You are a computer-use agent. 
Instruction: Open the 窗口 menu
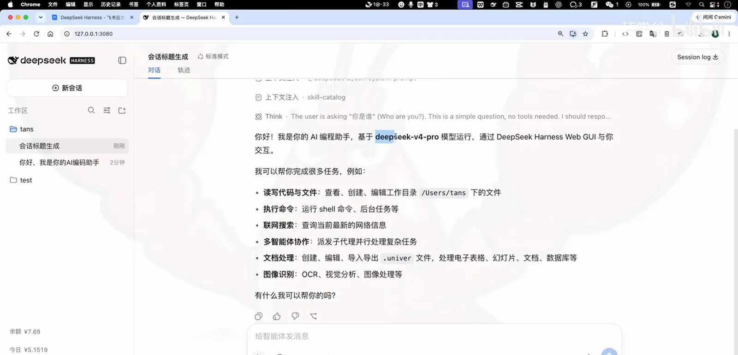coord(202,5)
